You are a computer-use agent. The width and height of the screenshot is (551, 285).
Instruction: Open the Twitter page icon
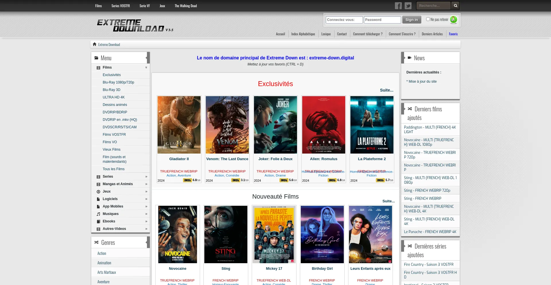click(408, 6)
